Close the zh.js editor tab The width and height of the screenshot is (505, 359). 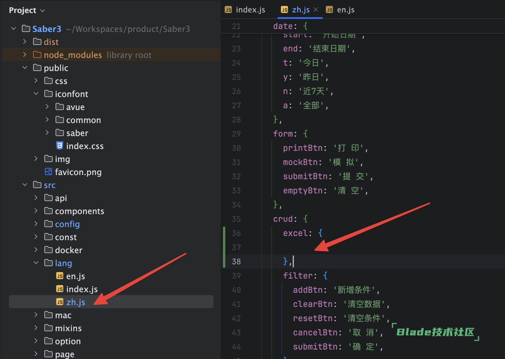316,9
